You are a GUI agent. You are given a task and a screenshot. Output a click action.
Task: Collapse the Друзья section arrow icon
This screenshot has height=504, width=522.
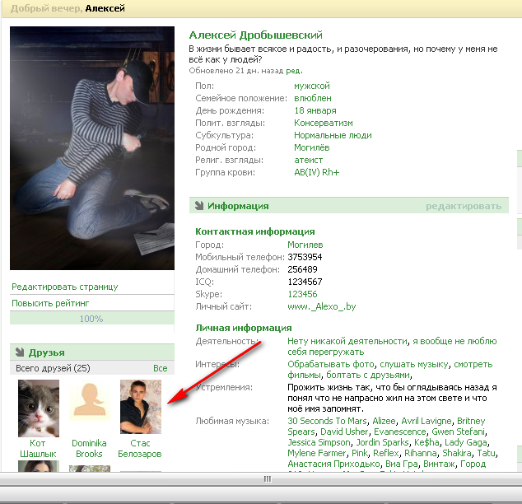tap(20, 352)
